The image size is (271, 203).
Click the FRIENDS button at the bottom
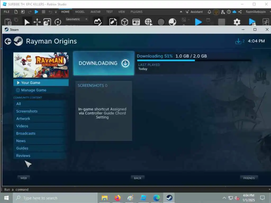249,178
